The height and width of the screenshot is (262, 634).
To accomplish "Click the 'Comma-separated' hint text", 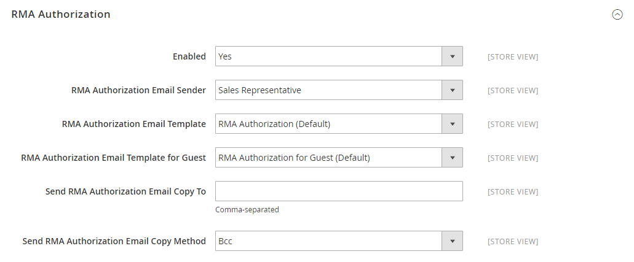I will 247,210.
